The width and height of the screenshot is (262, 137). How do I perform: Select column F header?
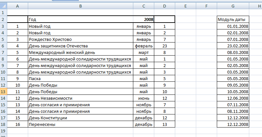(x=207, y=6)
